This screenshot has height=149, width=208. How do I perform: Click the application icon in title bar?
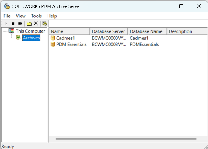click(7, 6)
